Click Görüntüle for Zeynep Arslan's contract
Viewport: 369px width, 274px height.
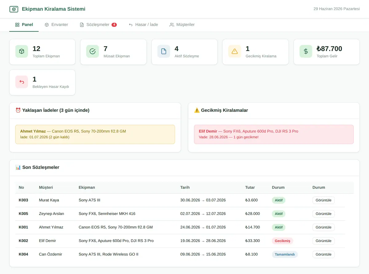point(323,214)
